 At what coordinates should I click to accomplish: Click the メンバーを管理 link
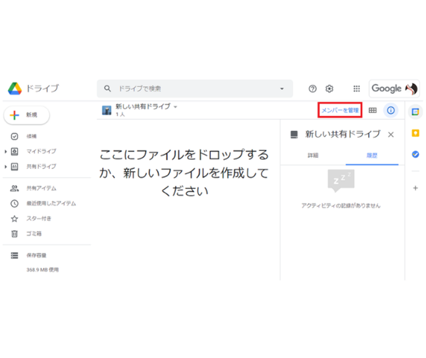(339, 110)
